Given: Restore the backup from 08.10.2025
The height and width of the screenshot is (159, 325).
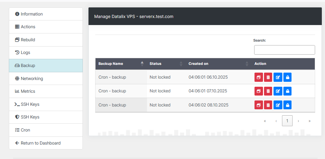Looking at the screenshot, I should tap(258, 105).
